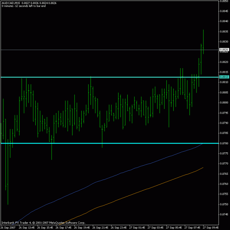The width and height of the screenshot is (230, 230).
Task: Click the 0.8745 price axis label
Action: pyautogui.click(x=224, y=214)
